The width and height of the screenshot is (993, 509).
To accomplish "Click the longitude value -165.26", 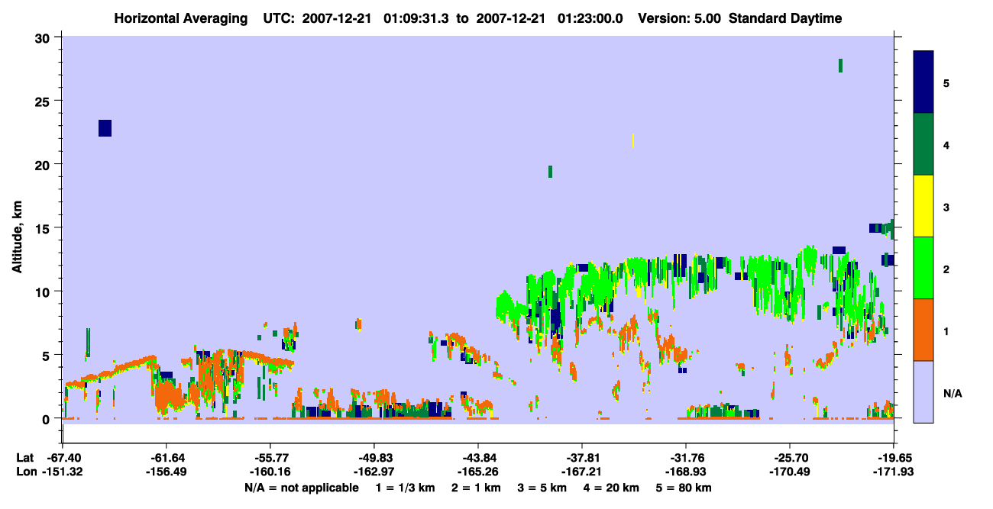I will [477, 472].
